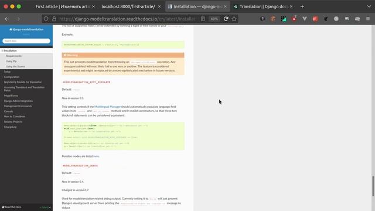This screenshot has height=211, width=375.
Task: Go to the Configuration sidebar link
Action: tap(12, 77)
